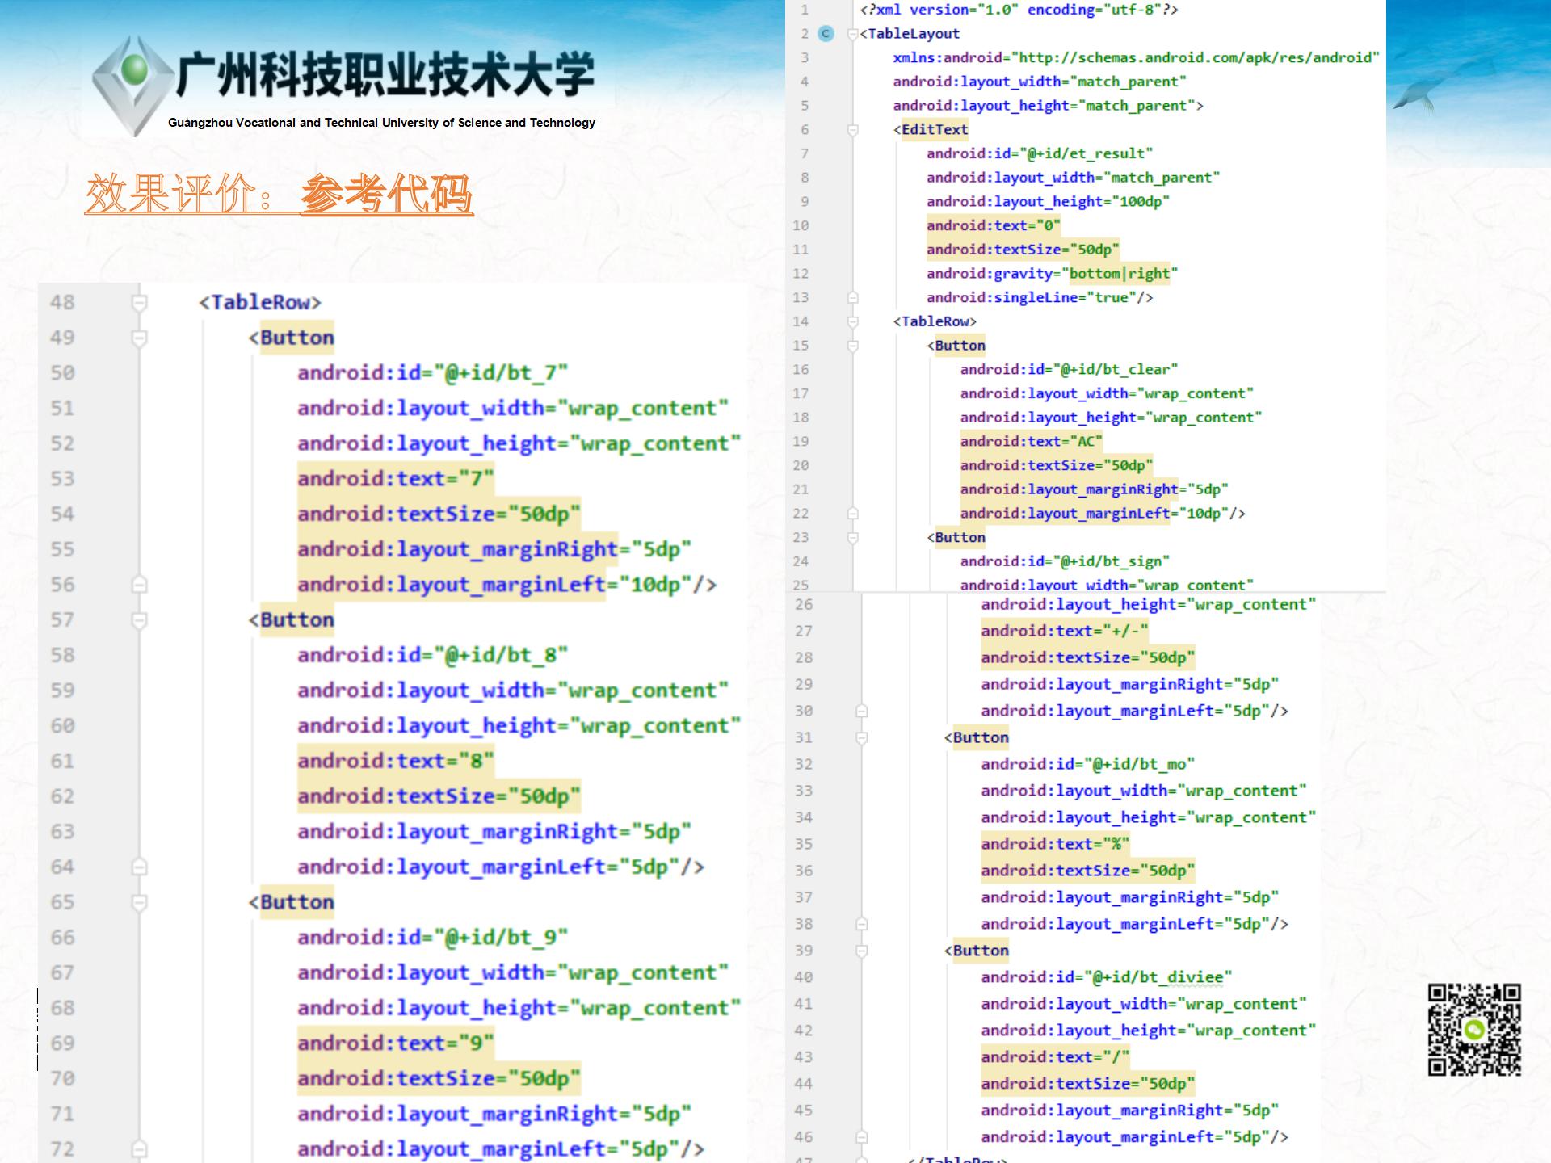This screenshot has height=1163, width=1551.
Task: Toggle the TableLayout fold marker at line 2
Action: [852, 34]
